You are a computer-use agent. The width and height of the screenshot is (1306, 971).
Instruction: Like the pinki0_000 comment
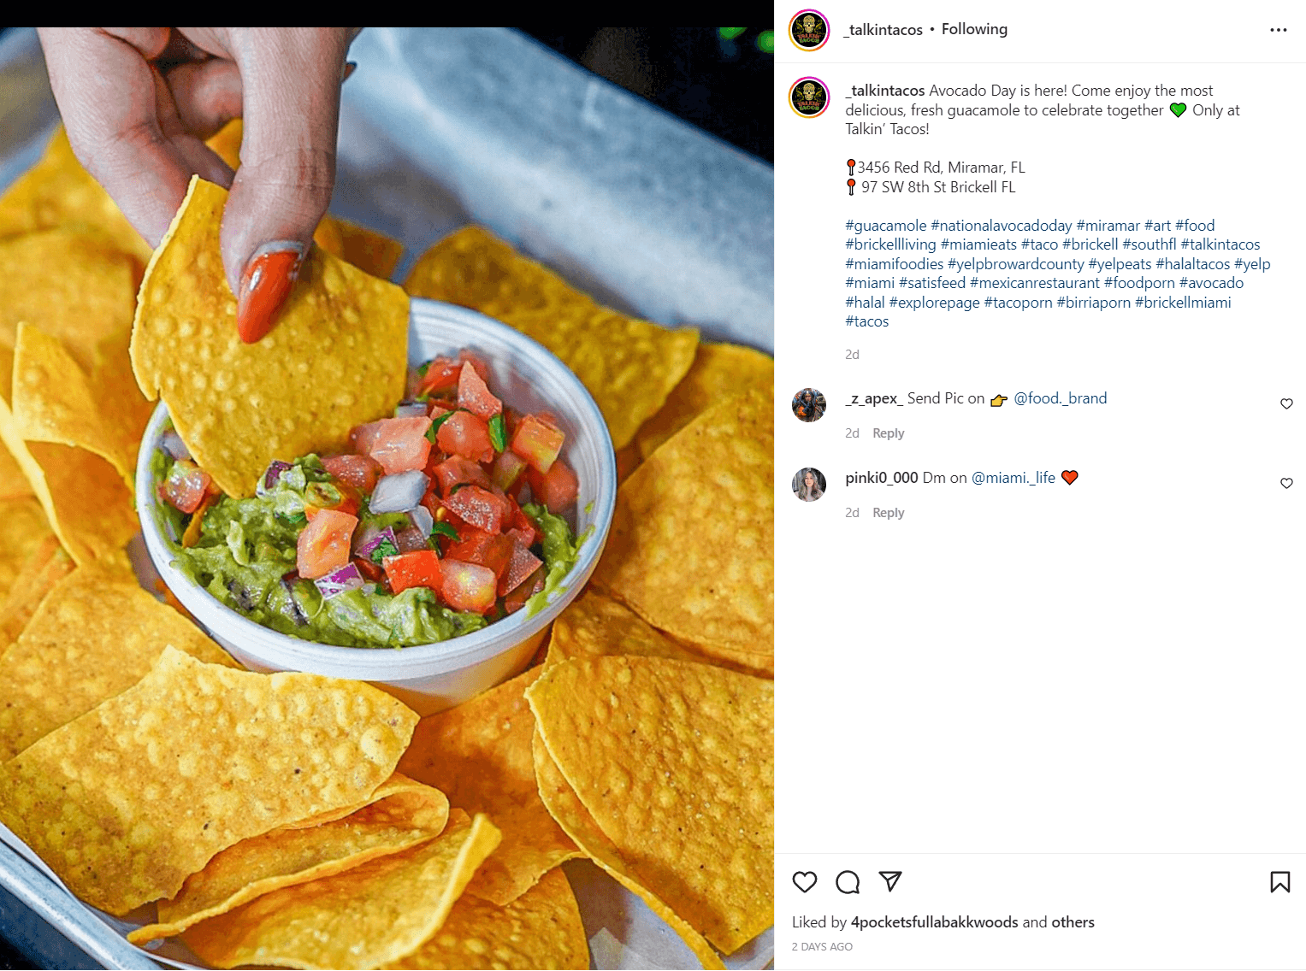click(x=1286, y=484)
